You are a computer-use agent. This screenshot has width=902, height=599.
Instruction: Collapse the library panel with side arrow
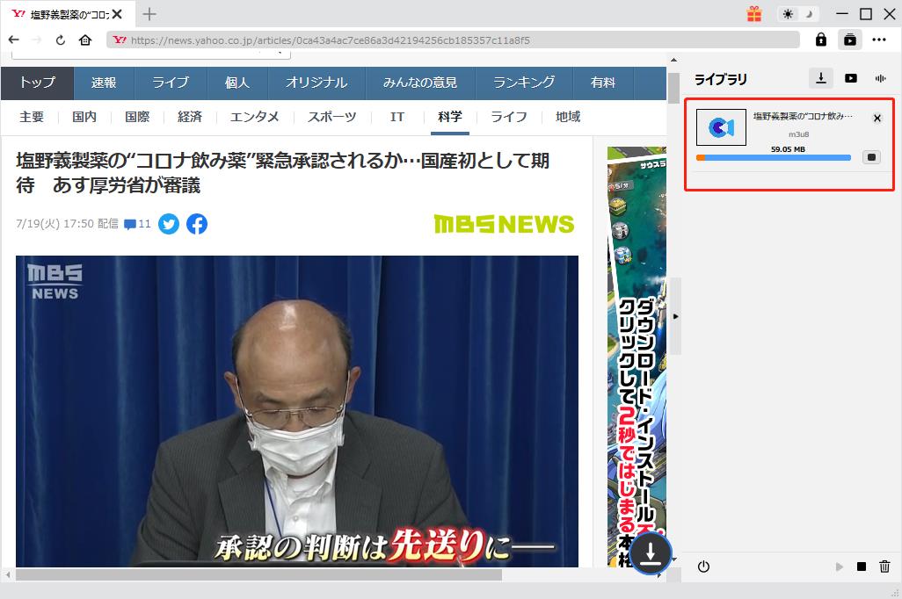(x=675, y=316)
